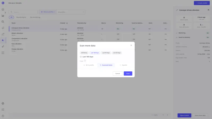Viewport: 212px width, 119px height.
Task: Select the Last 90 days range chip
Action: point(106,53)
